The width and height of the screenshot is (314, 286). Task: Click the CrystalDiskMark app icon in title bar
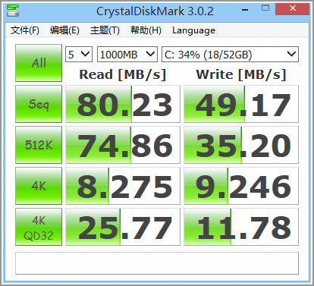pos(13,11)
